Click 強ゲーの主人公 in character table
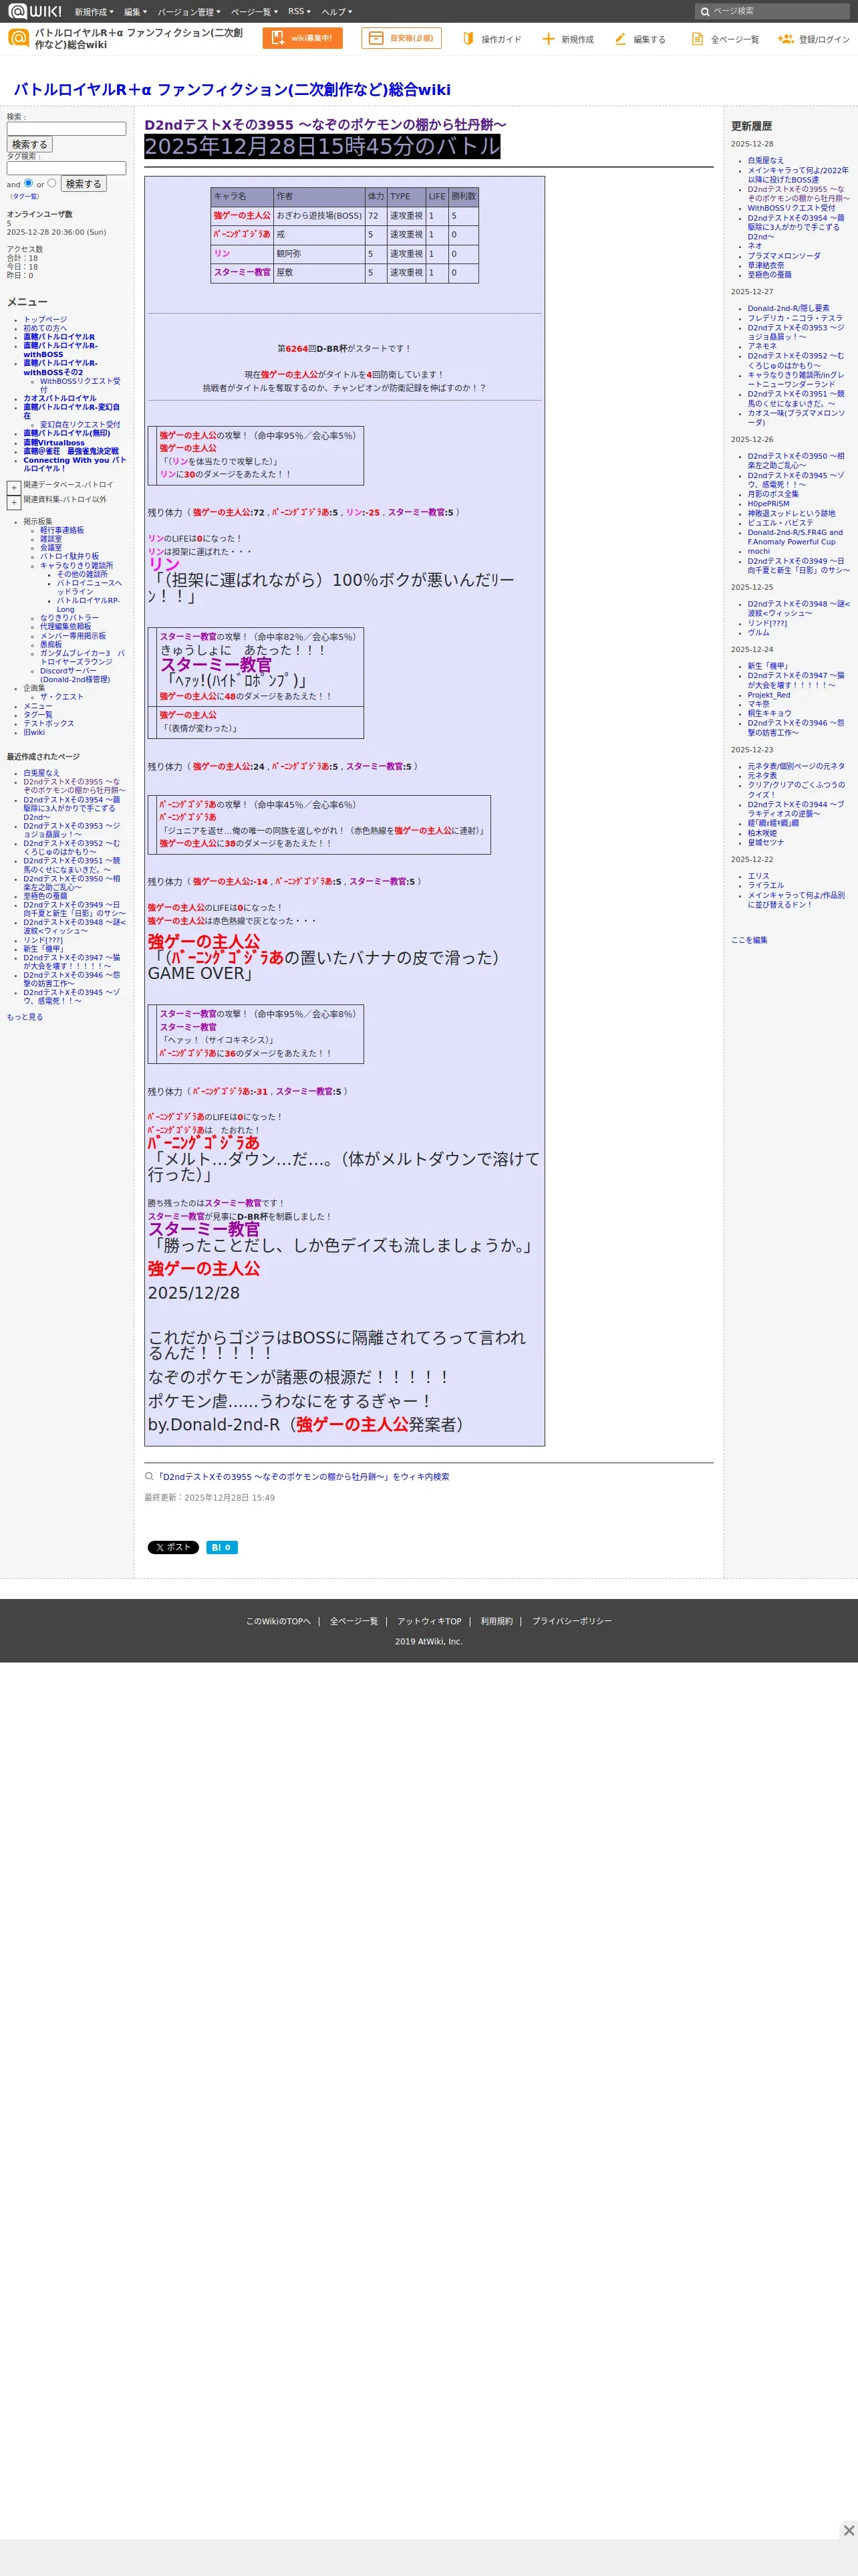 [x=242, y=215]
